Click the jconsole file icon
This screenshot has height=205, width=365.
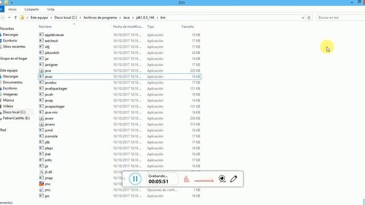42,136
